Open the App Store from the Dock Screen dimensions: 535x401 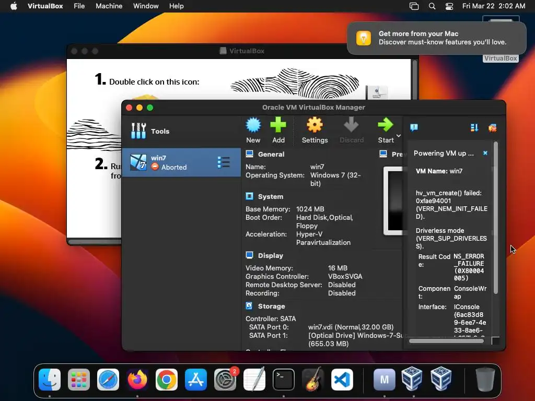click(x=196, y=379)
